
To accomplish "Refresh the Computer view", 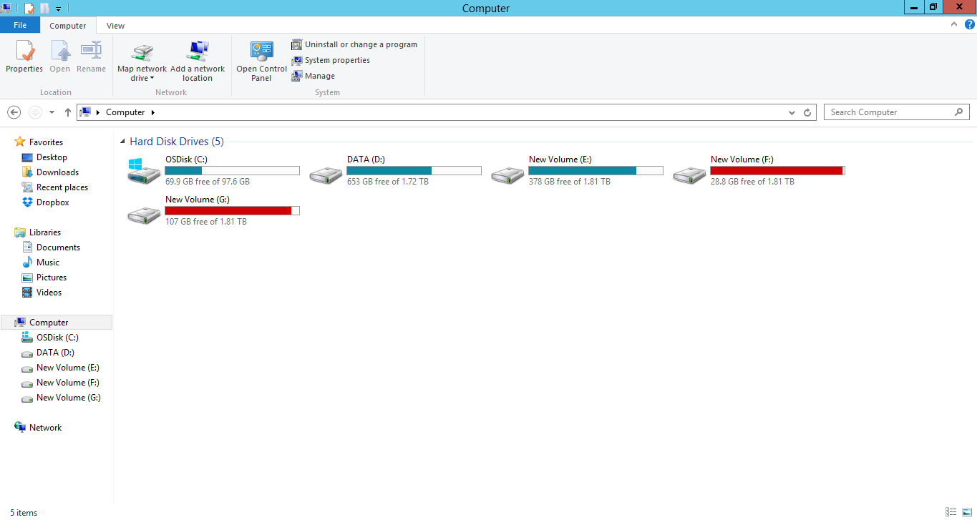I will (807, 112).
